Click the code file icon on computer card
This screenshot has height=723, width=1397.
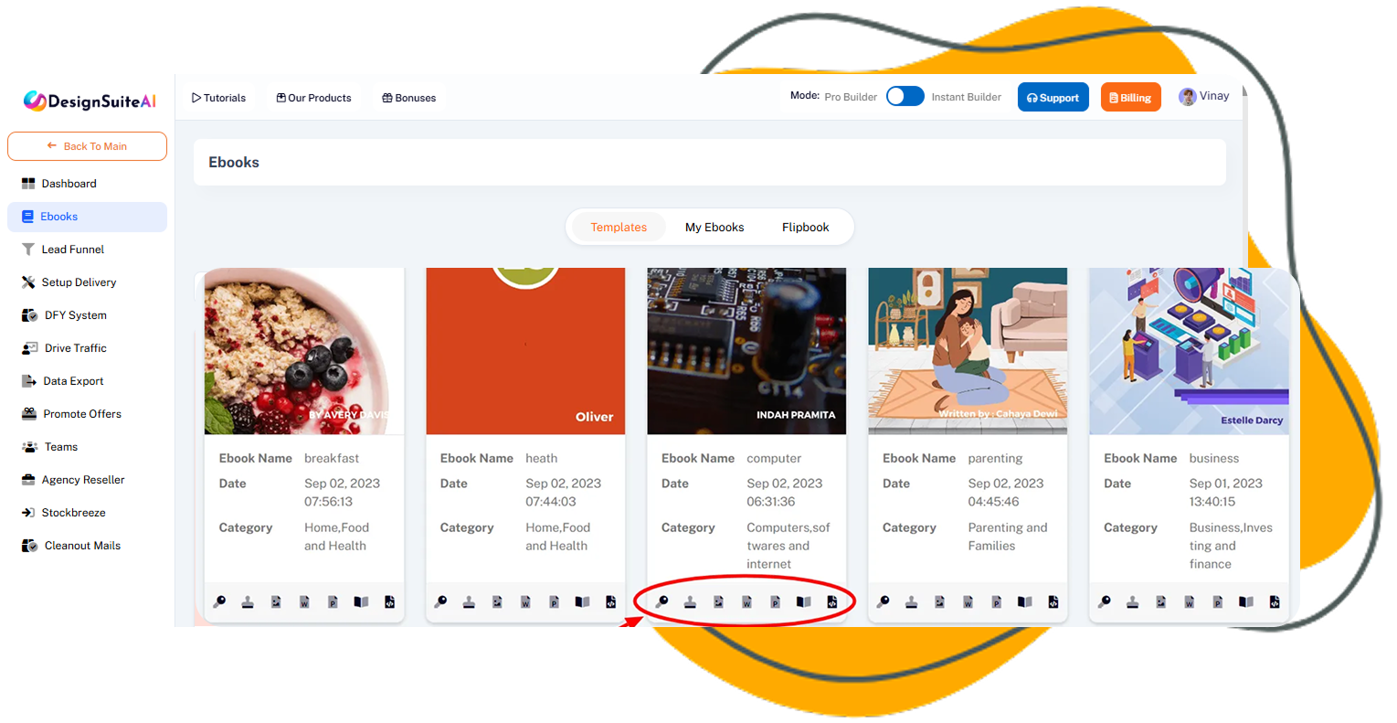click(x=831, y=601)
